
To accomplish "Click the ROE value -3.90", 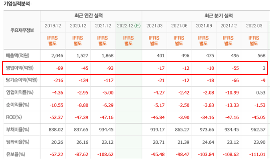I will [184, 117].
